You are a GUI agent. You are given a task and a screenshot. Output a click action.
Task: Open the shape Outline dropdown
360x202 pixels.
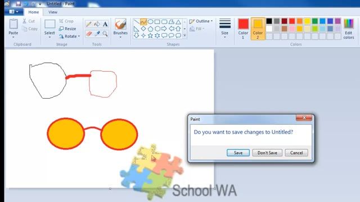pos(201,21)
